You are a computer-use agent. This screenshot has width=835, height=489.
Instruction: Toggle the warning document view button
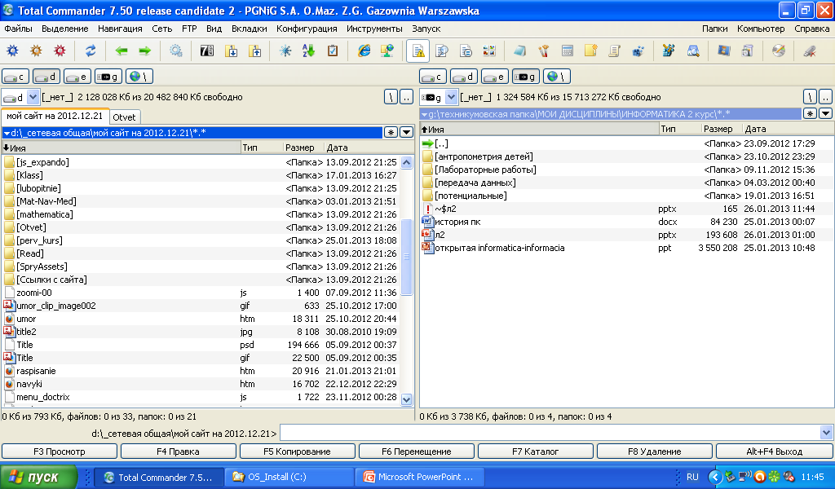click(x=418, y=51)
